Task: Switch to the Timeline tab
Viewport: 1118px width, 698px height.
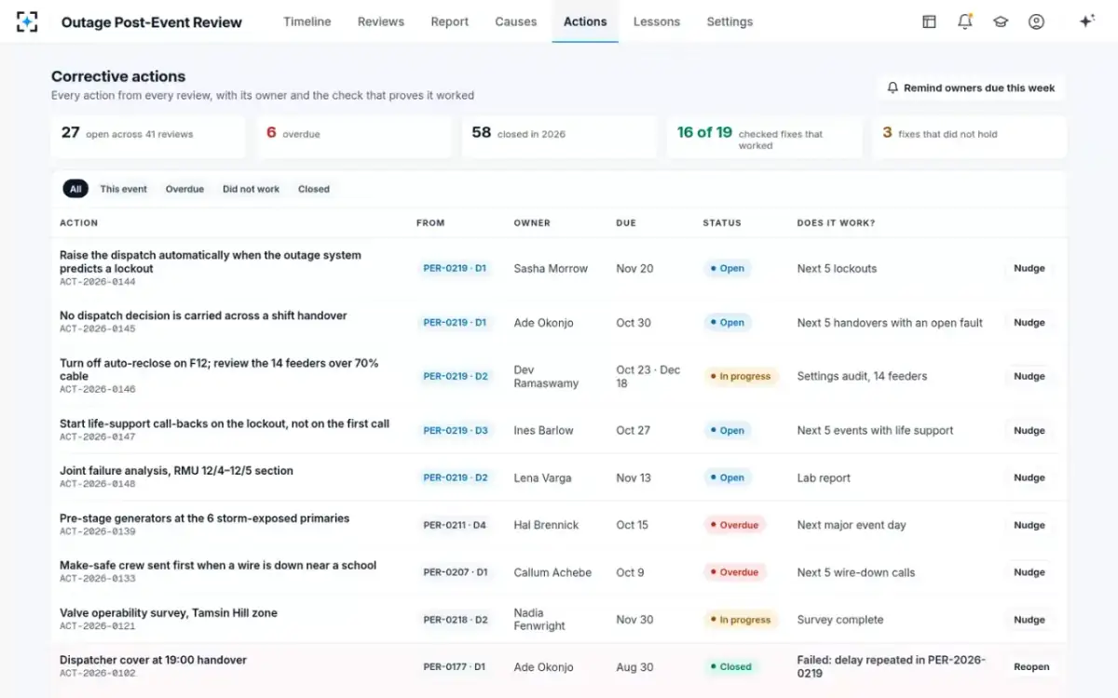Action: [307, 21]
